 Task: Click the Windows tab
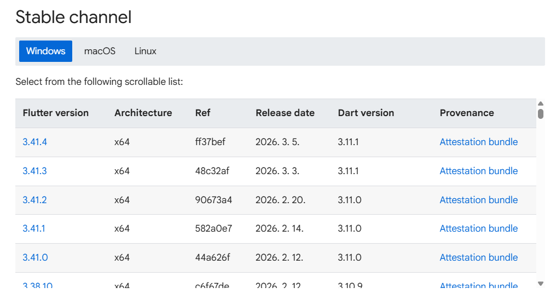(x=45, y=51)
